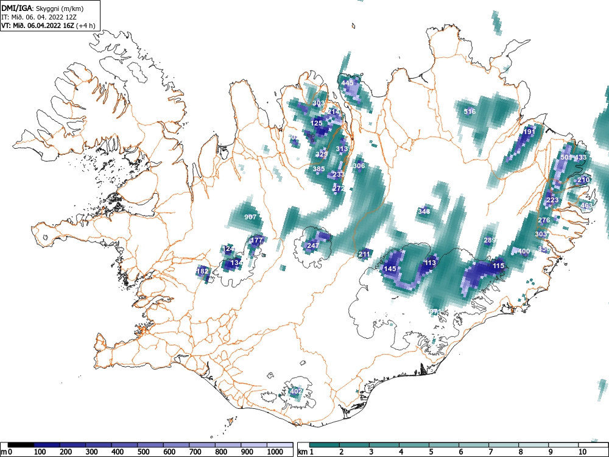Click the 445 visibility value on map
609x457 pixels.
348,83
